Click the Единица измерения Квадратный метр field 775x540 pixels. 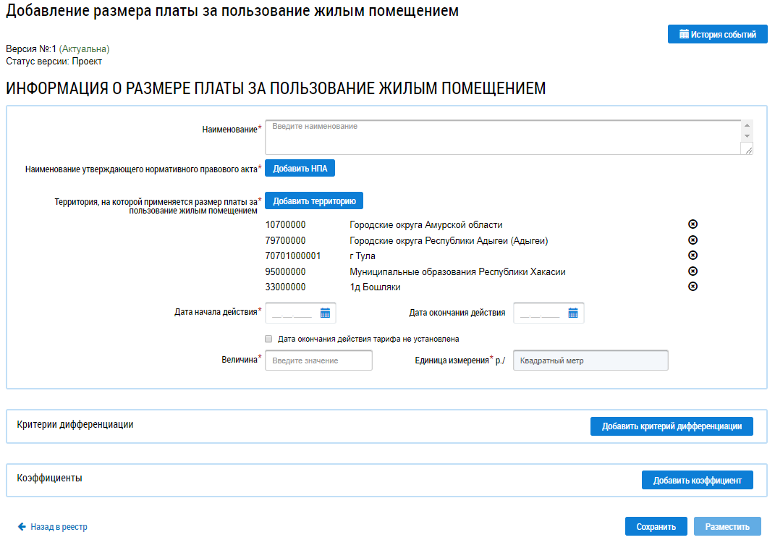(590, 360)
